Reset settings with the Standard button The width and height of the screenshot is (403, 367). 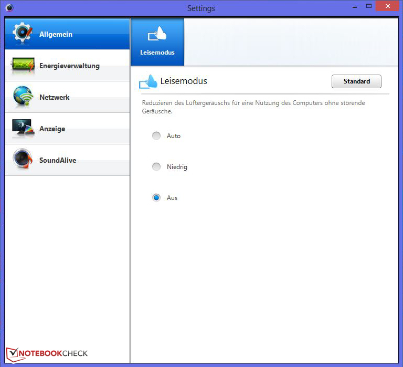click(x=356, y=81)
